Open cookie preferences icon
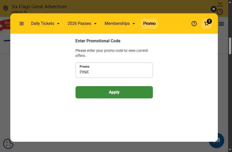This screenshot has width=232, height=152. point(8,144)
